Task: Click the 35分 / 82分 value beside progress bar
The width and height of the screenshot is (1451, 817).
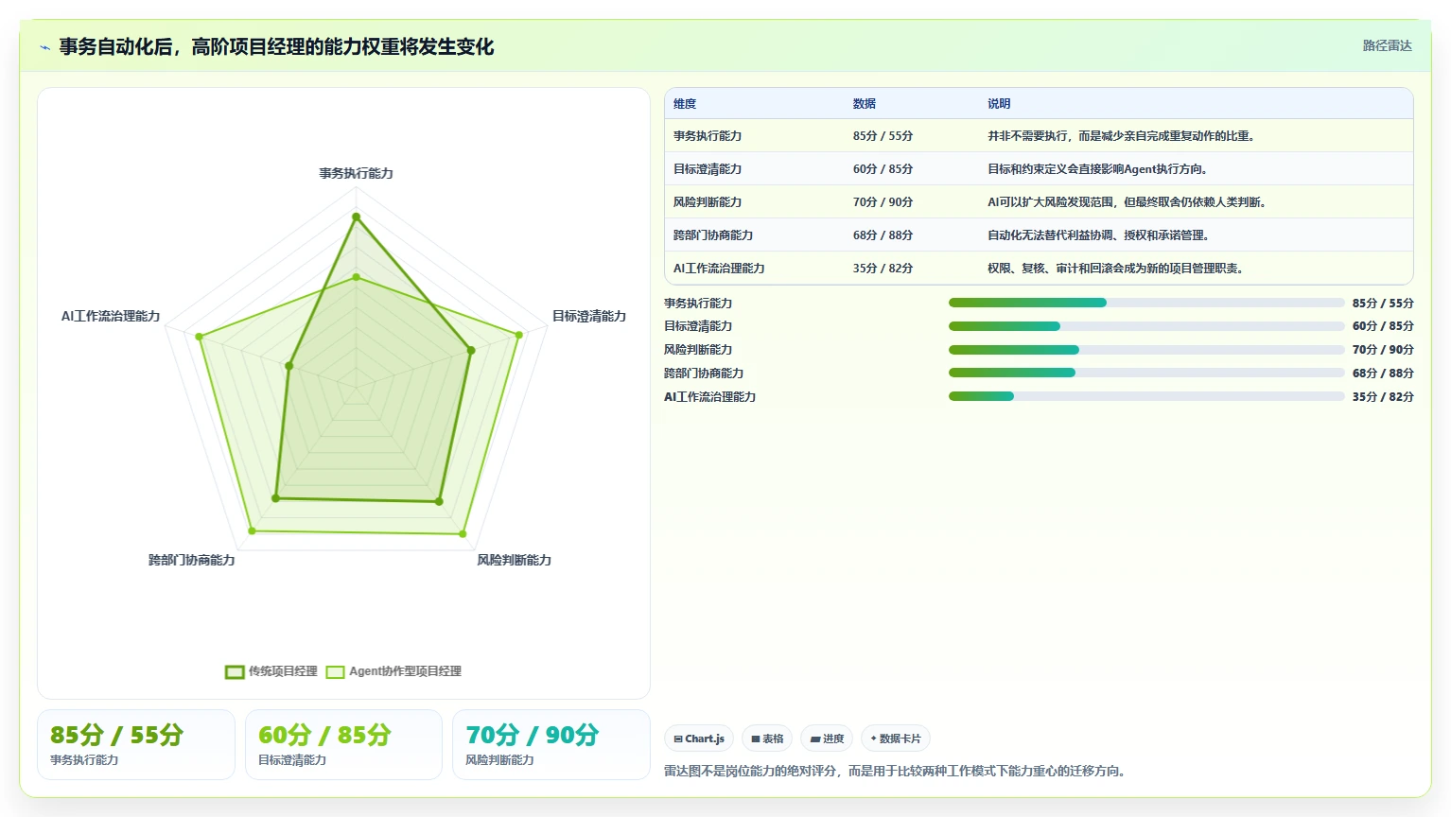Action: (x=1383, y=397)
